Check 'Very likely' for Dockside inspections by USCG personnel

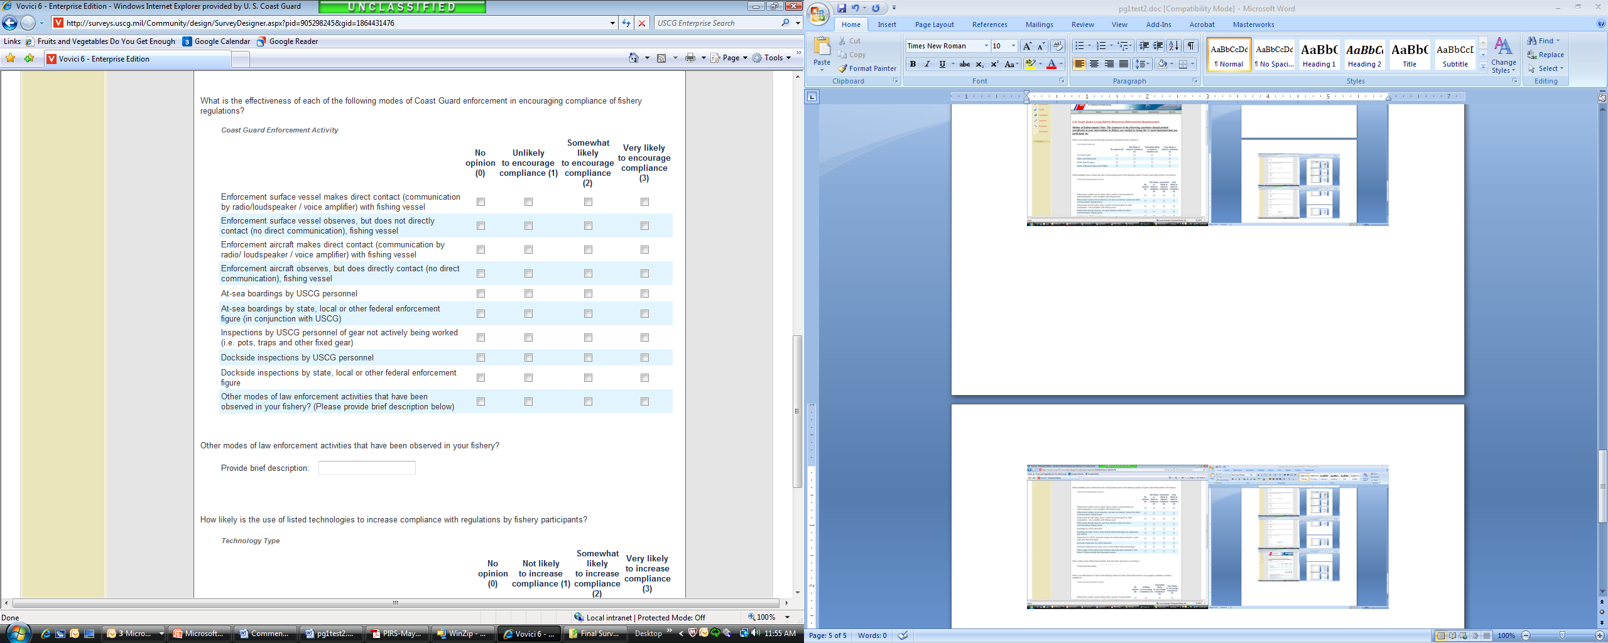[644, 358]
